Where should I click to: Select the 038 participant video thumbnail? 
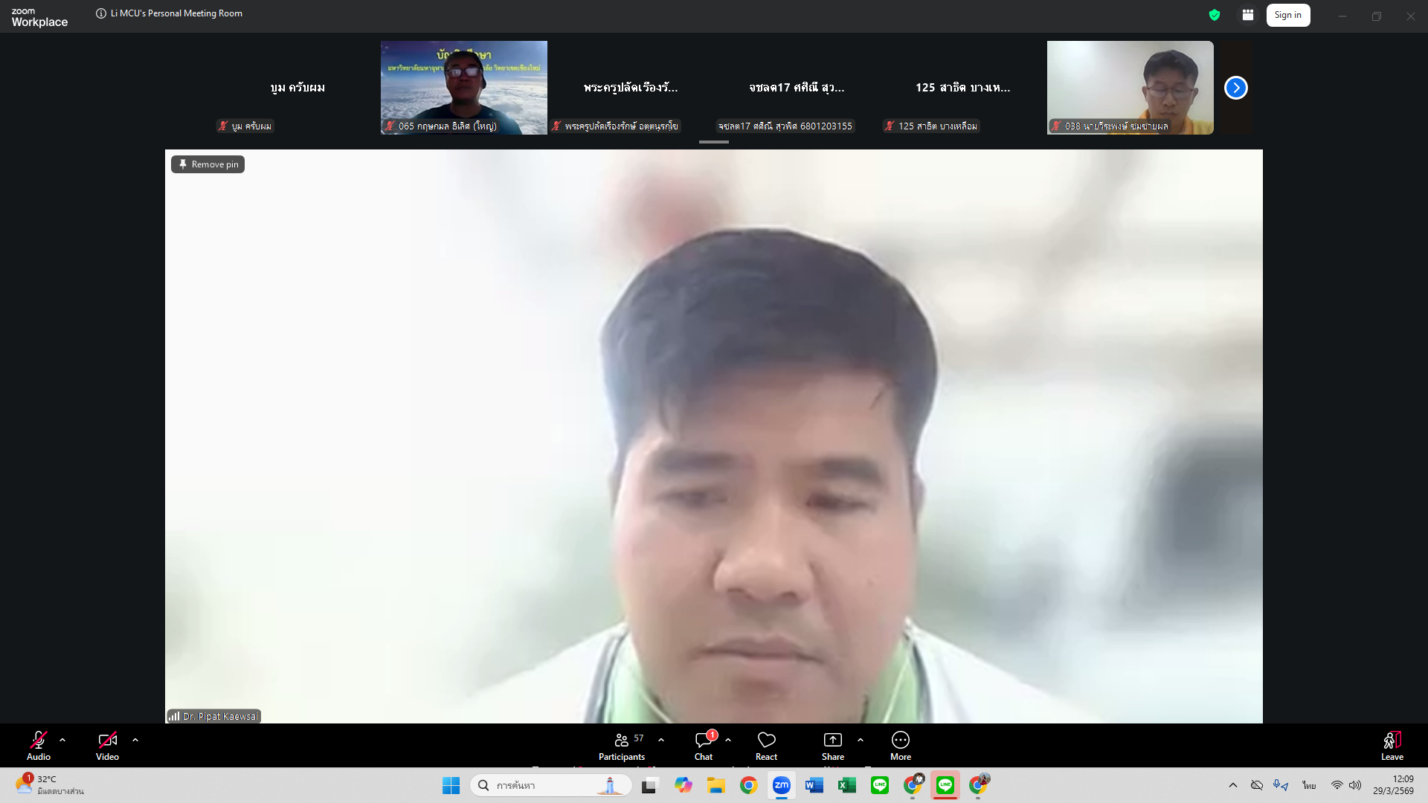click(1130, 88)
